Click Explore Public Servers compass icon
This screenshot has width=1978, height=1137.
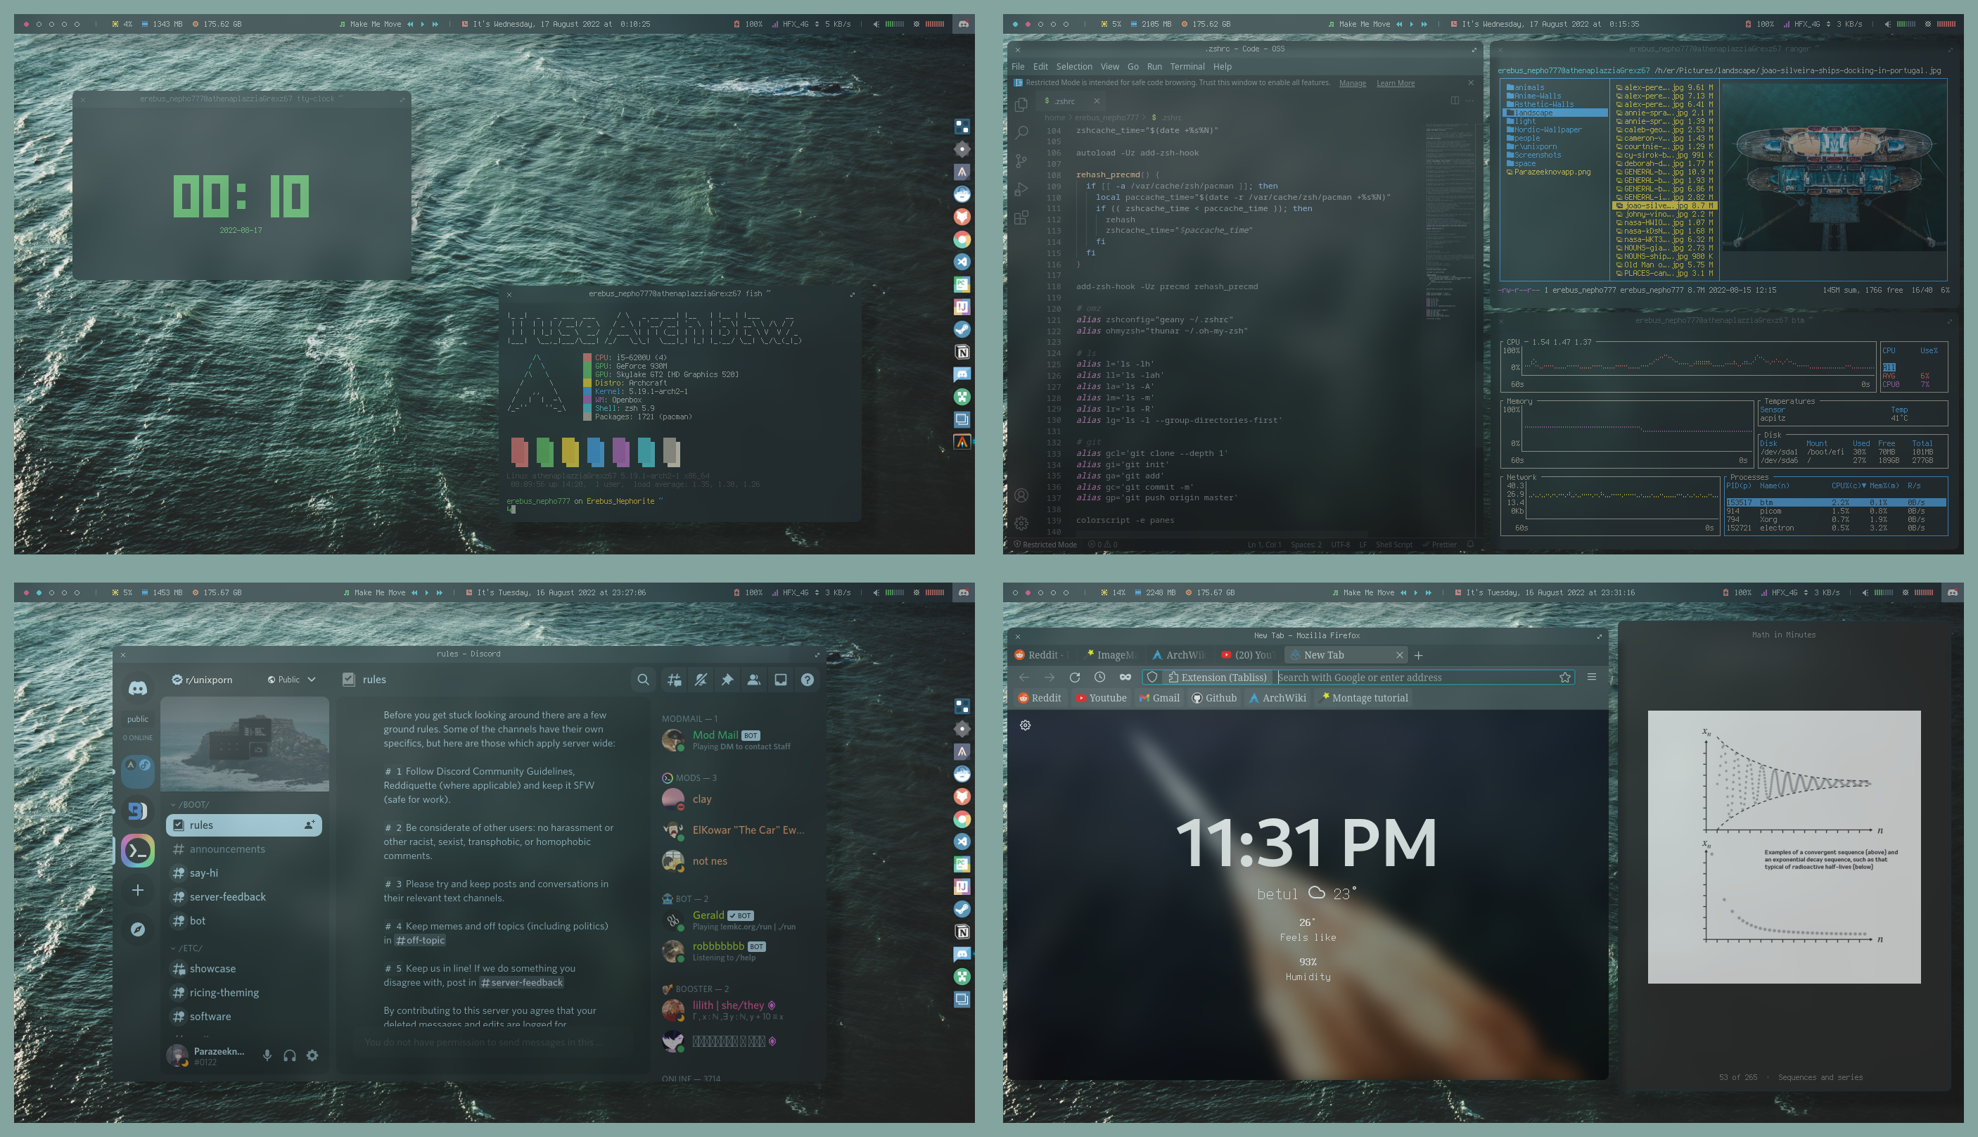[138, 929]
